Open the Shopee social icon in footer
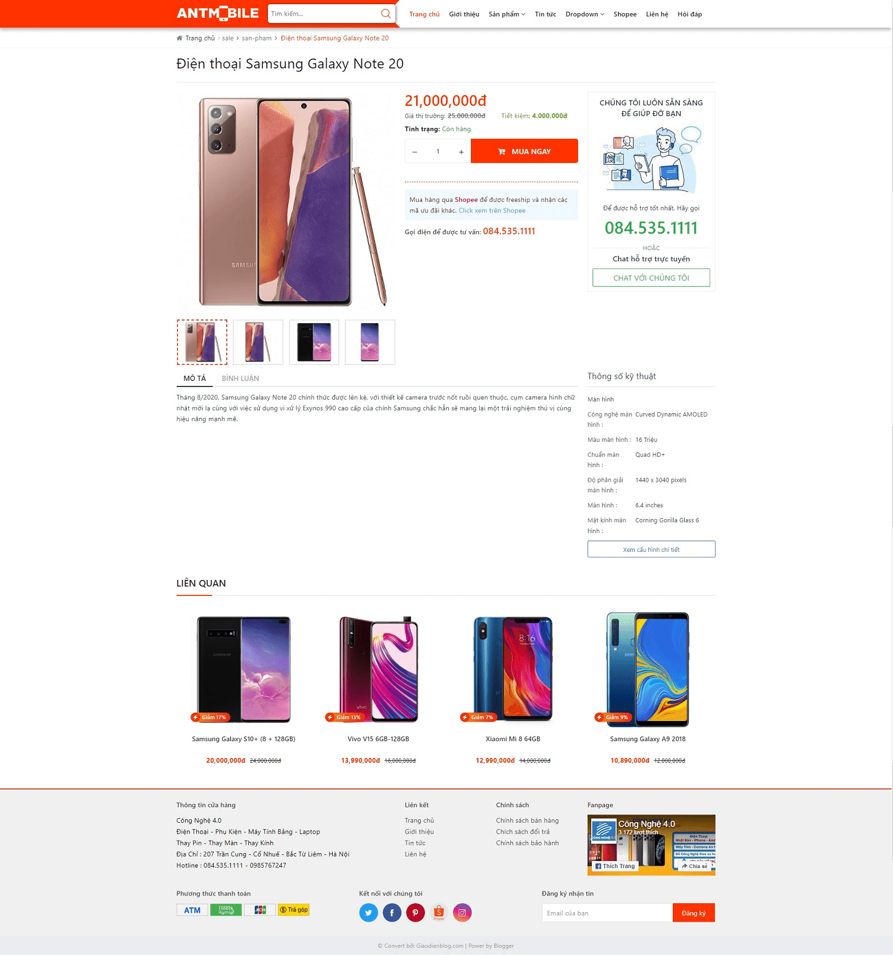Viewport: 893px width, 955px height. pyautogui.click(x=439, y=913)
